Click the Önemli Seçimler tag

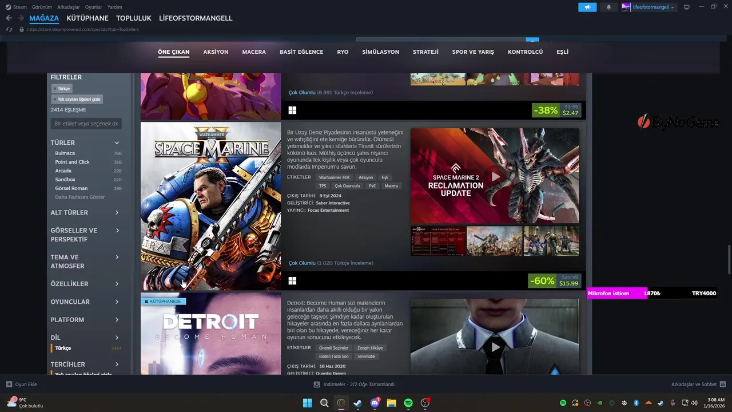tap(333, 348)
